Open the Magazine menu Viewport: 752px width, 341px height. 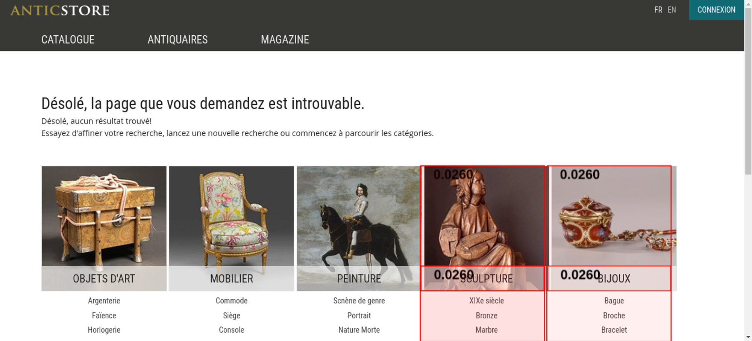pos(285,39)
